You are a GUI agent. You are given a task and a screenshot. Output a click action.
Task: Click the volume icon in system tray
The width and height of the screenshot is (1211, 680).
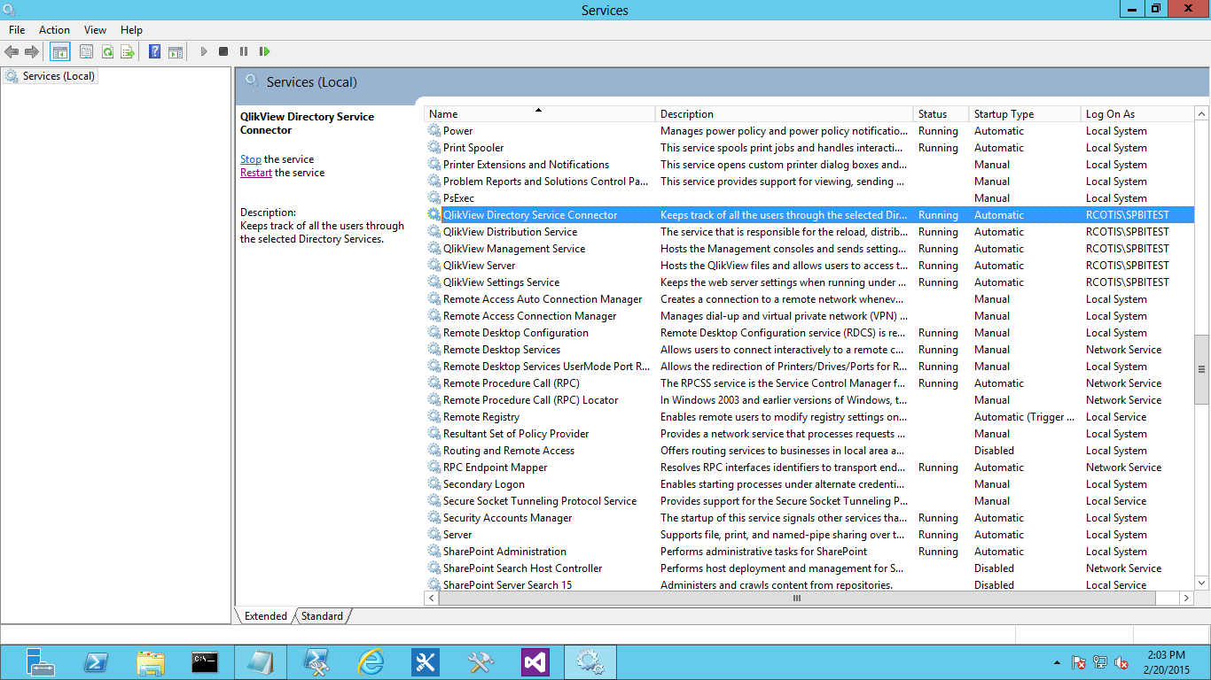[1121, 662]
